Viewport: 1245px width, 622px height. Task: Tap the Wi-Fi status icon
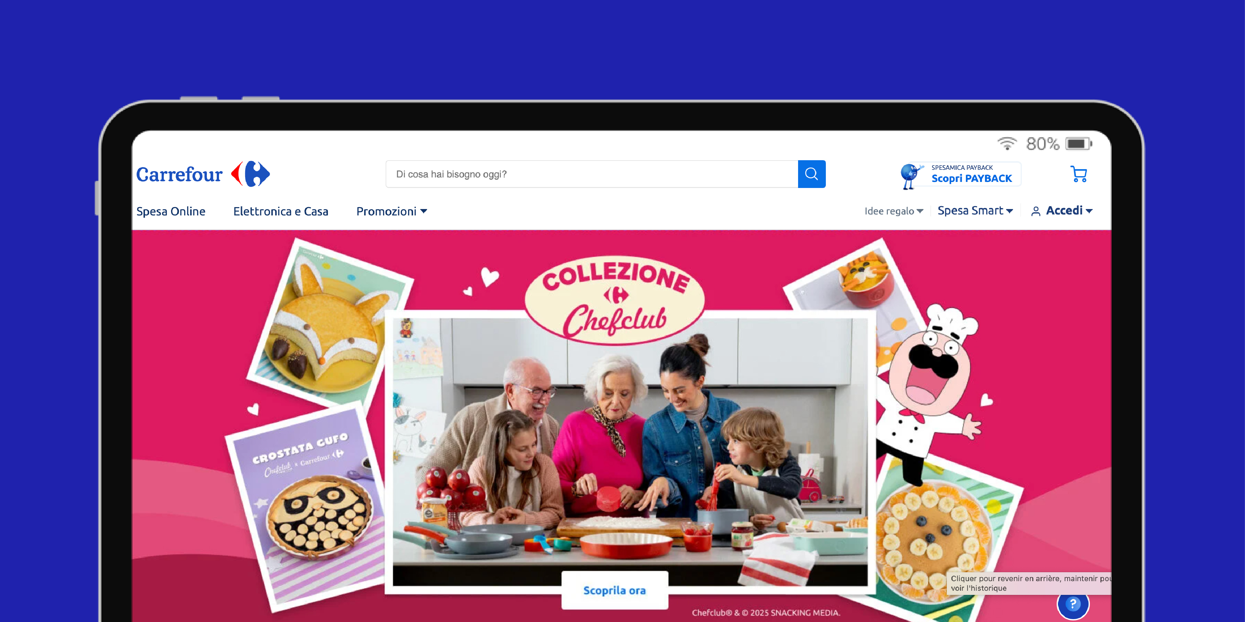[1007, 144]
